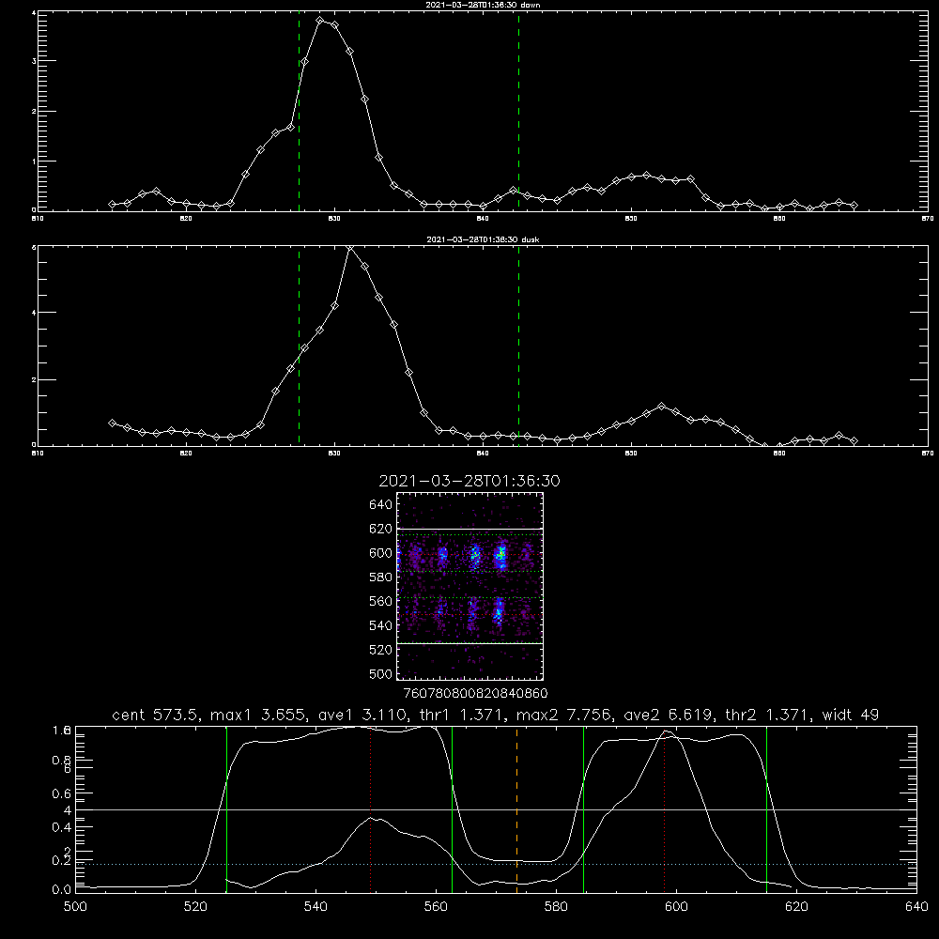939x939 pixels.
Task: Click the '540' x-axis label on bottom plot
Action: coord(316,907)
